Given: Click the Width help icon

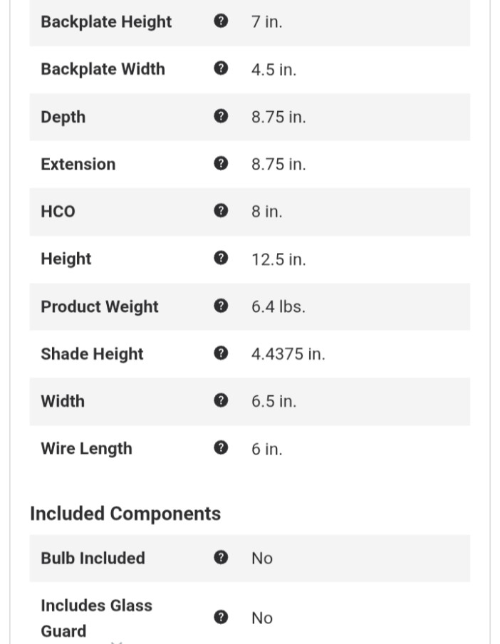Looking at the screenshot, I should [x=221, y=400].
